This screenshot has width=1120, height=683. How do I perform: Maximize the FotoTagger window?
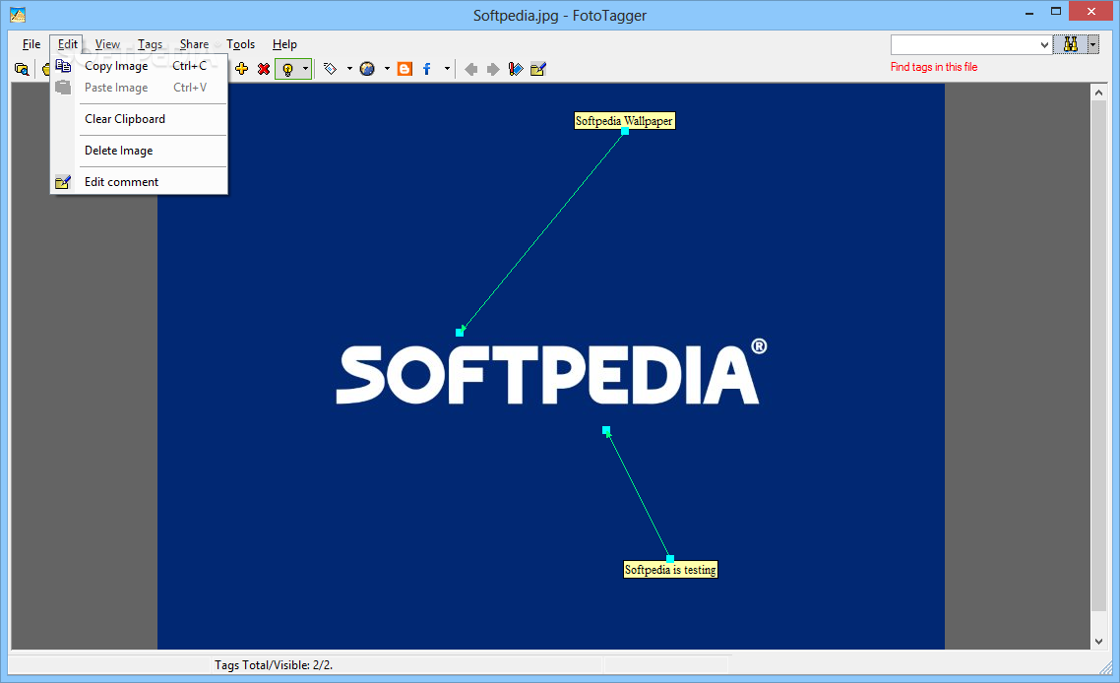(1056, 12)
